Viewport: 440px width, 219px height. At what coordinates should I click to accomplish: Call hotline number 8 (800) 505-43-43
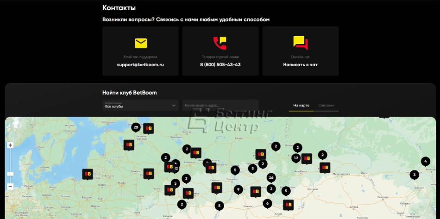(x=220, y=65)
